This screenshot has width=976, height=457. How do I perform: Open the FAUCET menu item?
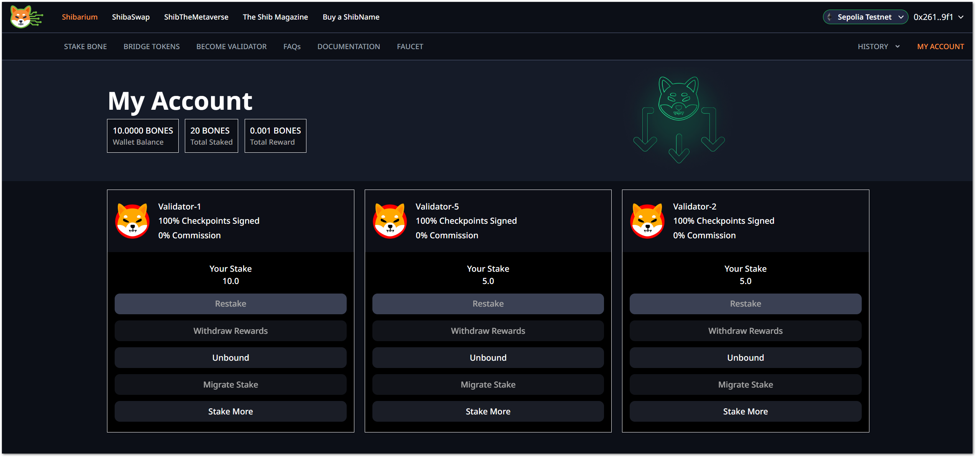pyautogui.click(x=410, y=46)
